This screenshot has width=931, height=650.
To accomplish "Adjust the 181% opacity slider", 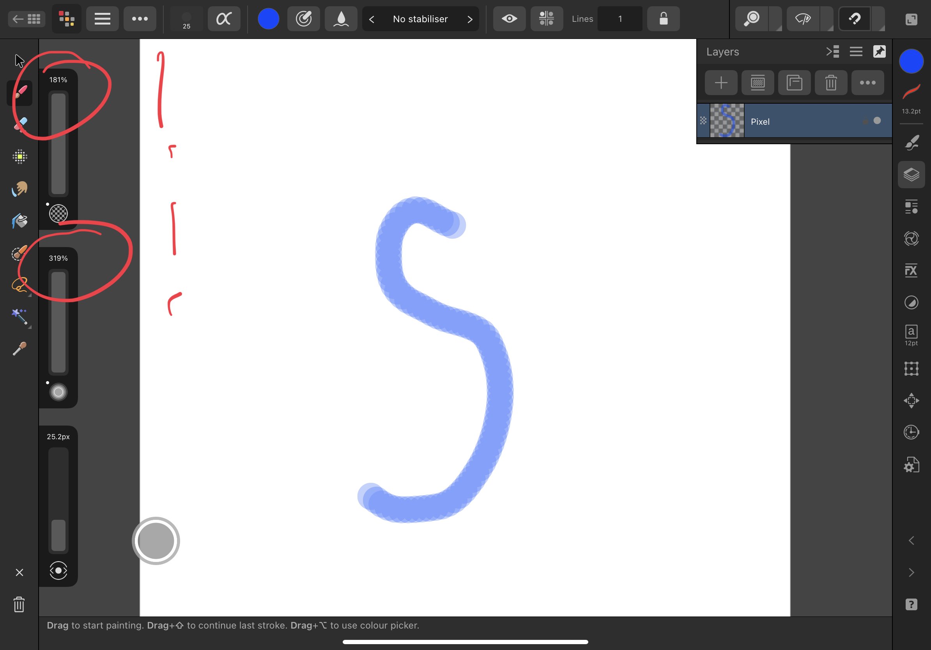I will (x=58, y=144).
